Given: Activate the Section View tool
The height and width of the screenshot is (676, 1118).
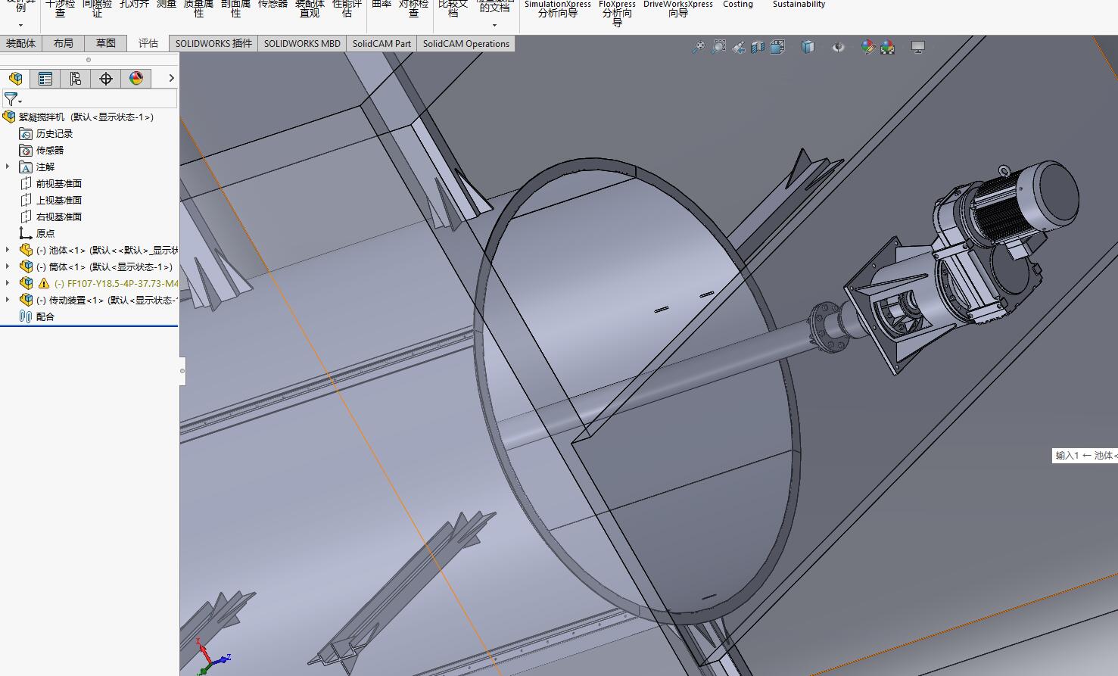Looking at the screenshot, I should click(x=758, y=47).
